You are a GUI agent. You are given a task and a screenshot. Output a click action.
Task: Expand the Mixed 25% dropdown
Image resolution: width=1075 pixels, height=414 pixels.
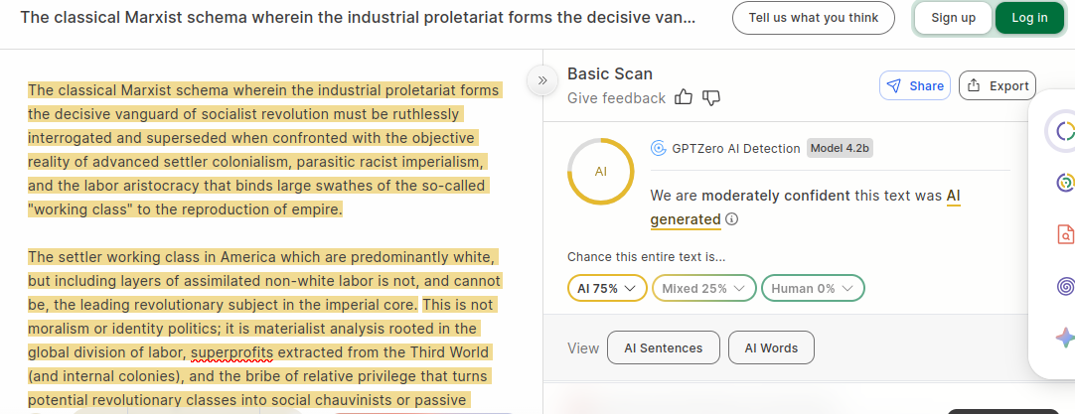(703, 288)
